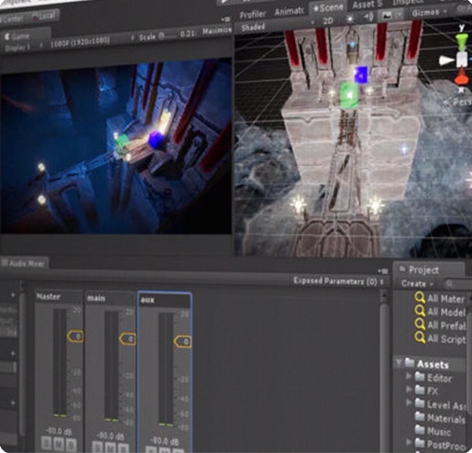The height and width of the screenshot is (453, 472).
Task: Select All Scripts saved search
Action: (x=440, y=338)
